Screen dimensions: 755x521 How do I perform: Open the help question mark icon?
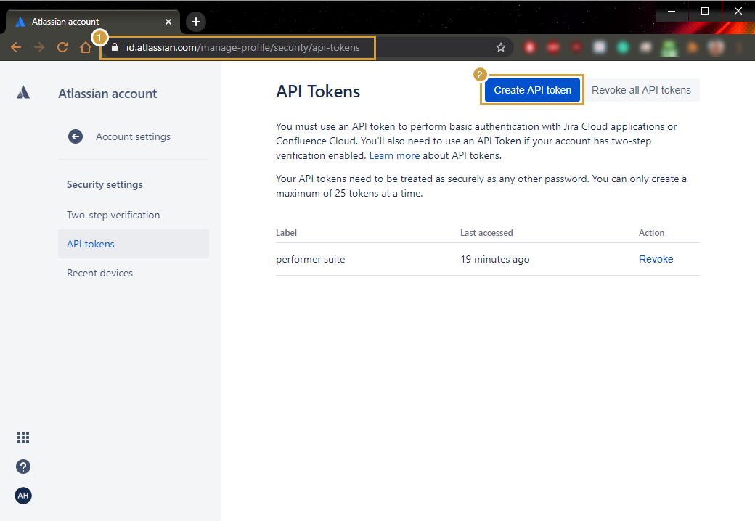click(23, 467)
